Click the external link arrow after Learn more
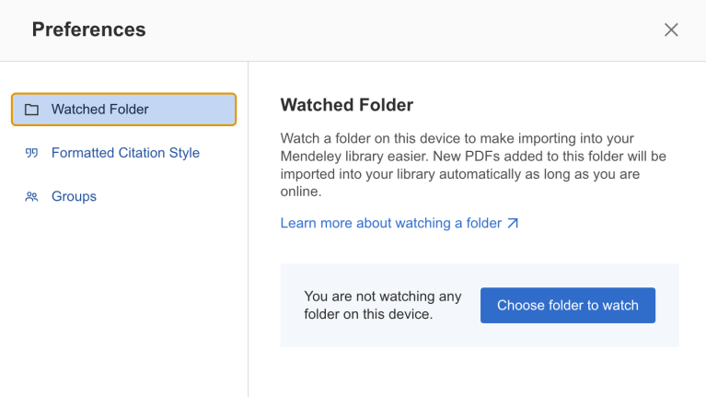 pos(513,223)
